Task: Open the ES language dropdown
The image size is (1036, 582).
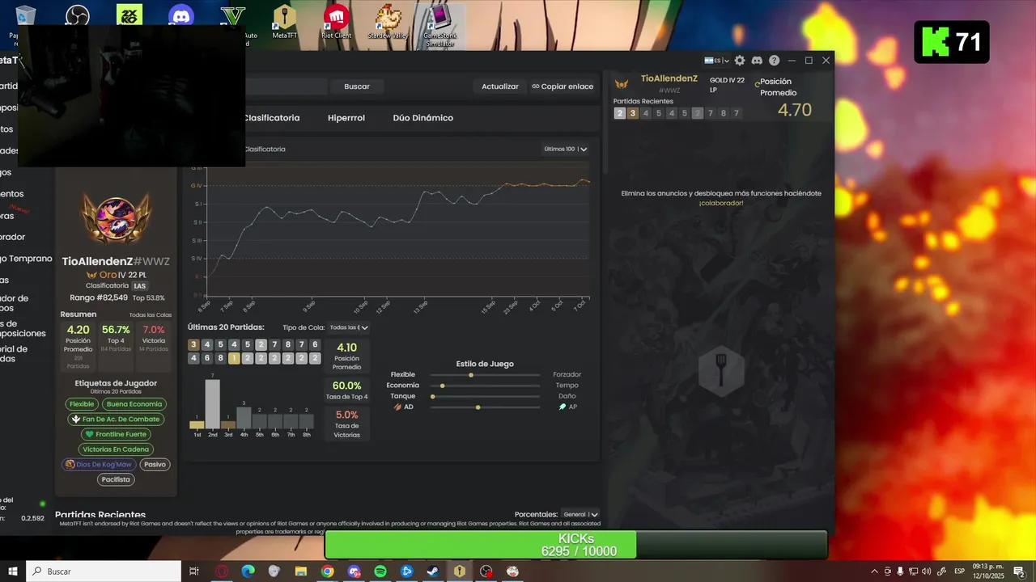Action: click(717, 61)
